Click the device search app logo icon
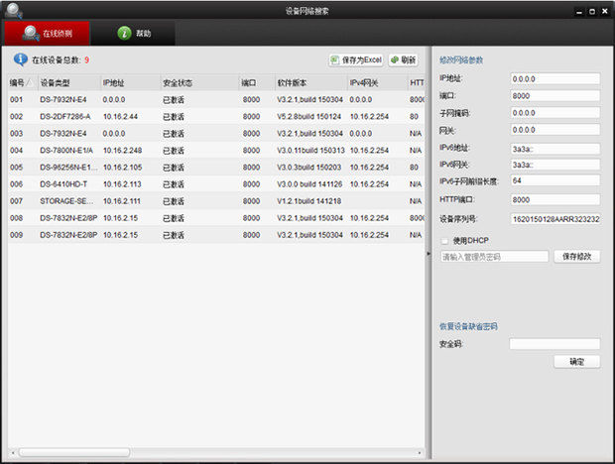The image size is (615, 464). [x=13, y=11]
